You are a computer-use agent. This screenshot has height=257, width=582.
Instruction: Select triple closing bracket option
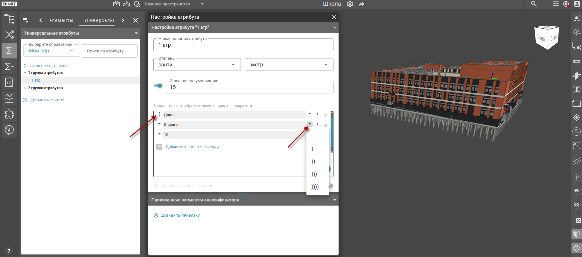318,174
